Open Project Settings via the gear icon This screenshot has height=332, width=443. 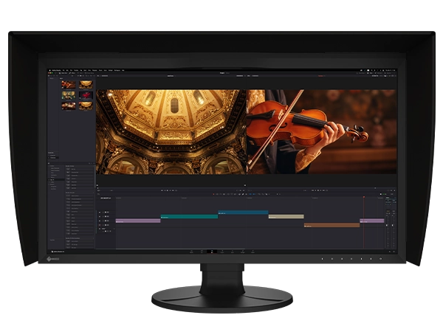click(394, 252)
